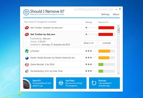Click the sunglasses smiley icon in Our Picks
This screenshot has width=143, height=98.
point(61,83)
